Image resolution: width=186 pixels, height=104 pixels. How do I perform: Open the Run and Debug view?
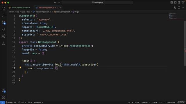click(3, 29)
